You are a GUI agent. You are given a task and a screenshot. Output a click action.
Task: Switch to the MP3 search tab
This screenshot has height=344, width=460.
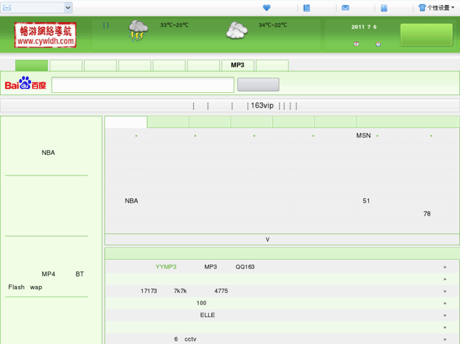pos(238,65)
